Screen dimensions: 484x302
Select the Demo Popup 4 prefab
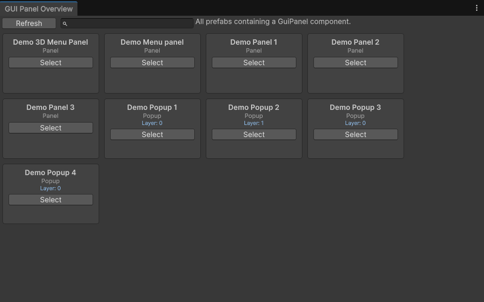click(51, 200)
